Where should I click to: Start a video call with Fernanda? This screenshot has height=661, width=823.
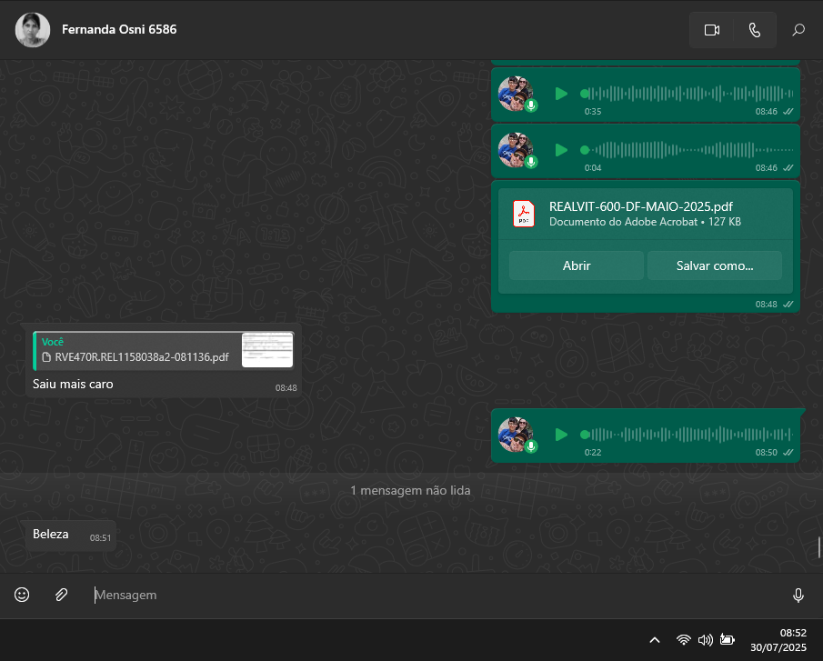click(711, 30)
